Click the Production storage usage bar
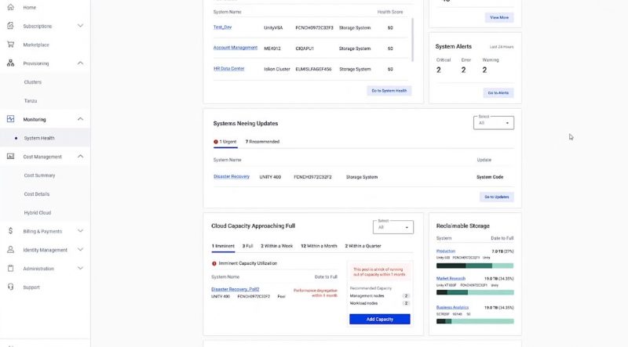 coord(474,266)
